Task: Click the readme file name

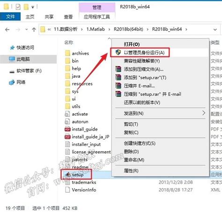Action: pos(80,167)
